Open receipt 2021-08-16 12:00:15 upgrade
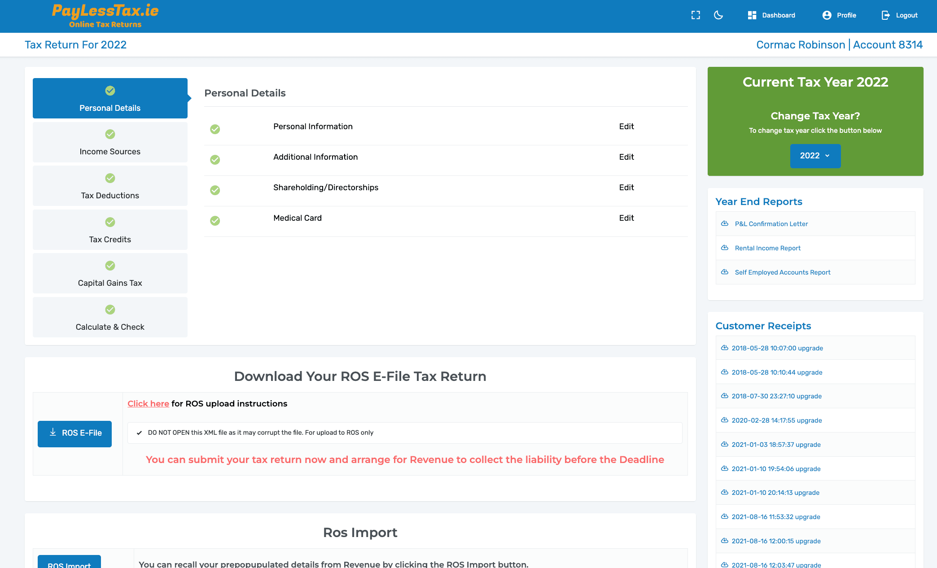This screenshot has height=568, width=937. [x=776, y=541]
